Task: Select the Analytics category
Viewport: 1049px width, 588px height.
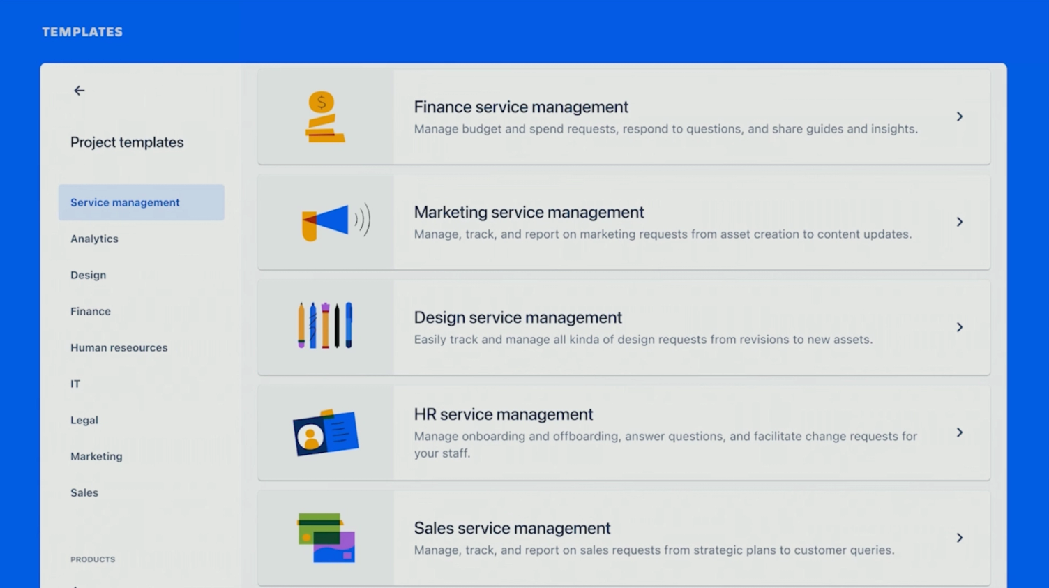Action: click(x=94, y=239)
